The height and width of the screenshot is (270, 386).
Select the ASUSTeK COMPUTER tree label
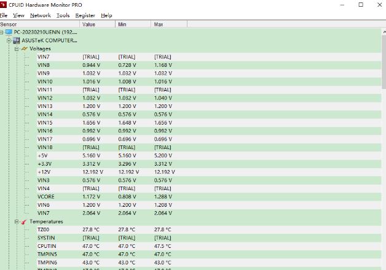point(50,40)
